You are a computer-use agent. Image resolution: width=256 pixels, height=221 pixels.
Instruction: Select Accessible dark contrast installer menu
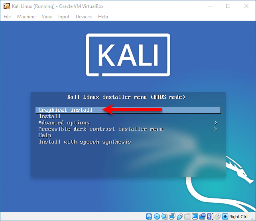pyautogui.click(x=101, y=129)
